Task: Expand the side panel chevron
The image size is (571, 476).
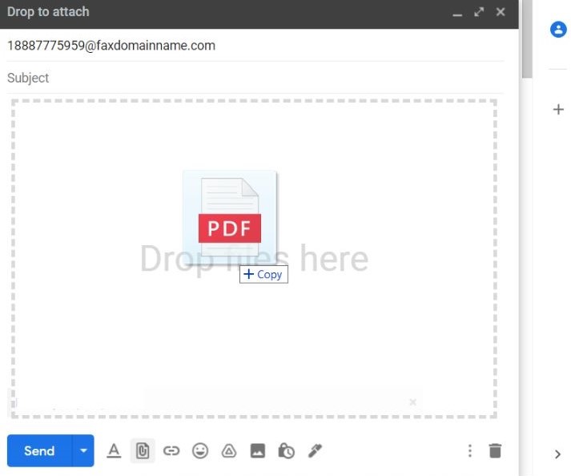Action: (x=558, y=454)
